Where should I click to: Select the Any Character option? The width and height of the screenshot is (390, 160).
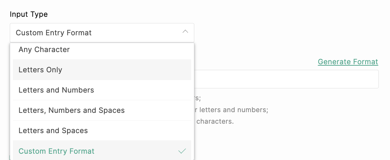click(44, 50)
